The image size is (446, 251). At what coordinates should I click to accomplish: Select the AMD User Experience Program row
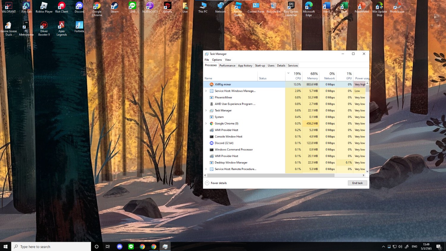click(x=284, y=104)
